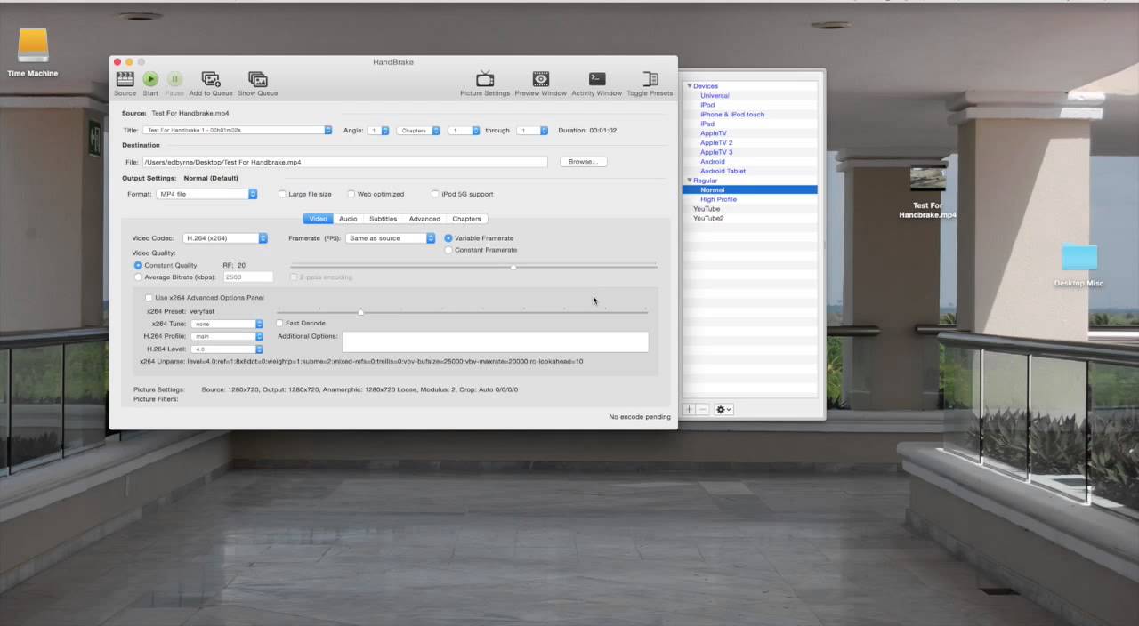This screenshot has height=626, width=1139.
Task: Click the Additional Options text field
Action: [x=496, y=341]
